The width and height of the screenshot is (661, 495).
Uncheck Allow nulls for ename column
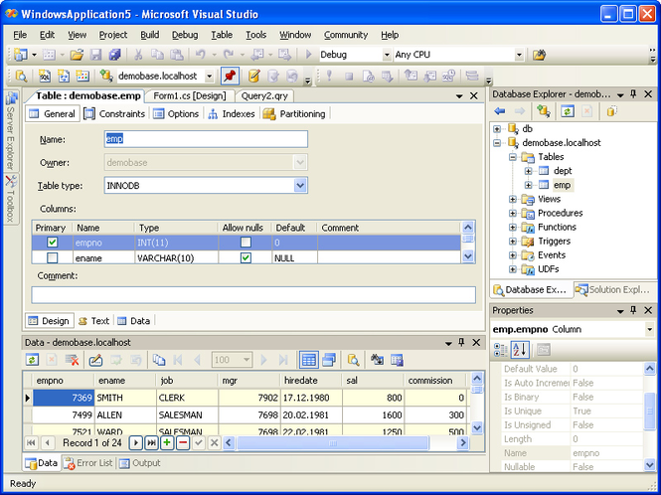(246, 257)
